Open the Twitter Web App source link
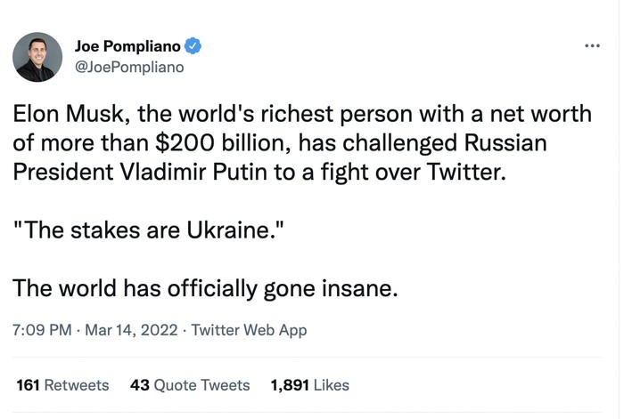624x419 pixels. (249, 330)
